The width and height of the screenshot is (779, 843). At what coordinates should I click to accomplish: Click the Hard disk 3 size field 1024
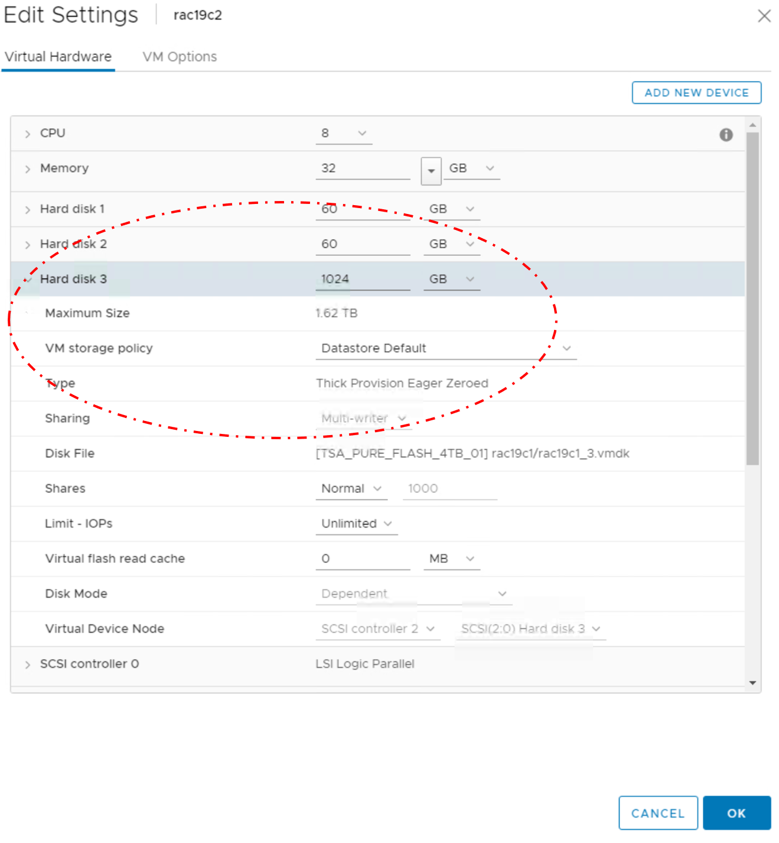click(x=363, y=279)
